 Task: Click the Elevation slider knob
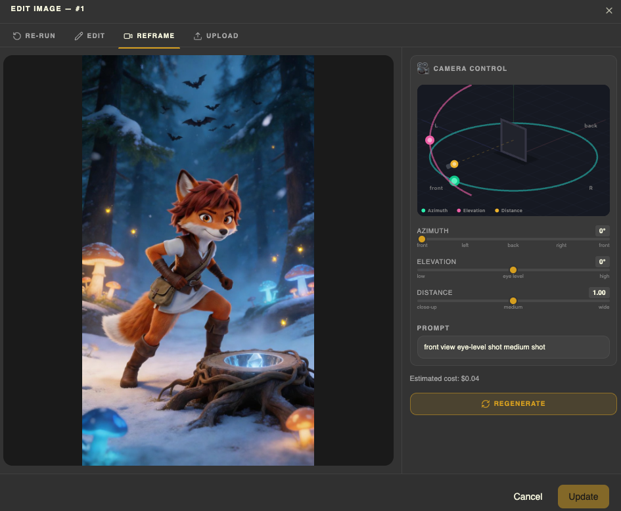[x=513, y=270]
